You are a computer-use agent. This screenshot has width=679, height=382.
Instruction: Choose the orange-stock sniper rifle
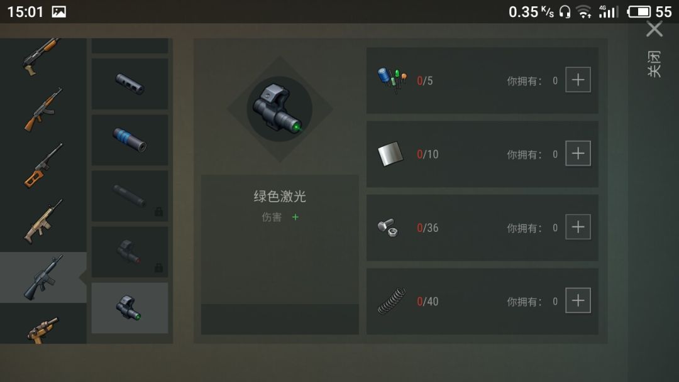[43, 166]
